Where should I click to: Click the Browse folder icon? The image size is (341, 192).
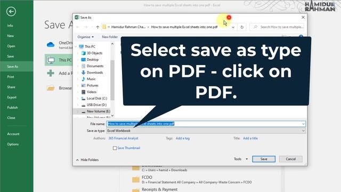(51, 88)
